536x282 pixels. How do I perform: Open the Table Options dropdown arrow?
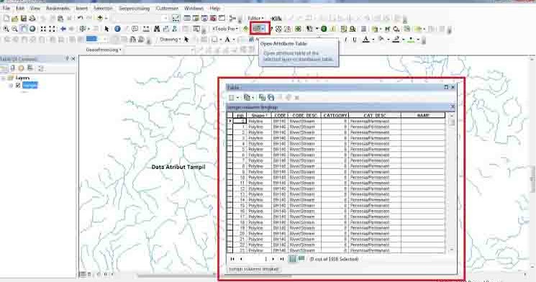[x=237, y=98]
